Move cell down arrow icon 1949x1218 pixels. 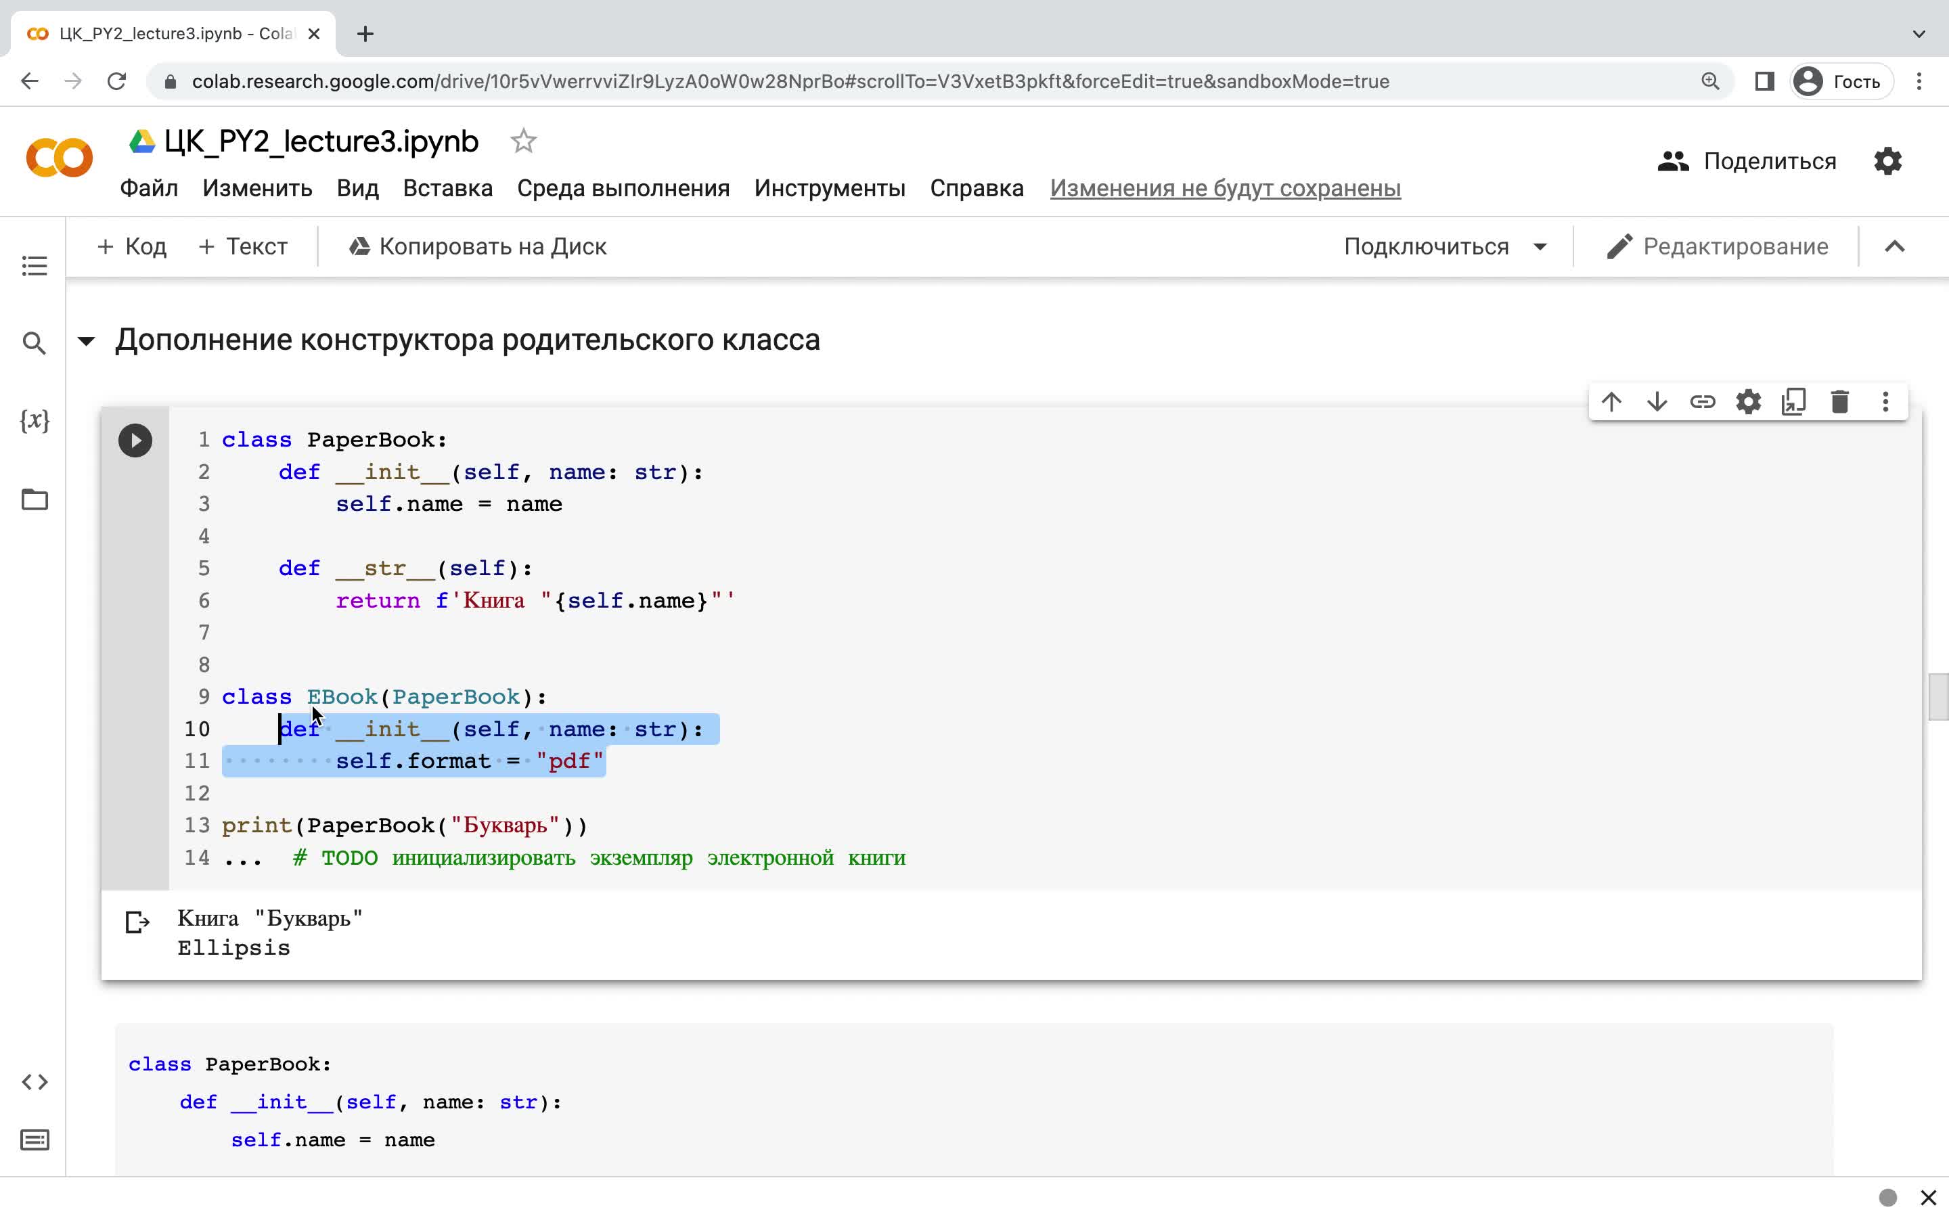pyautogui.click(x=1657, y=401)
